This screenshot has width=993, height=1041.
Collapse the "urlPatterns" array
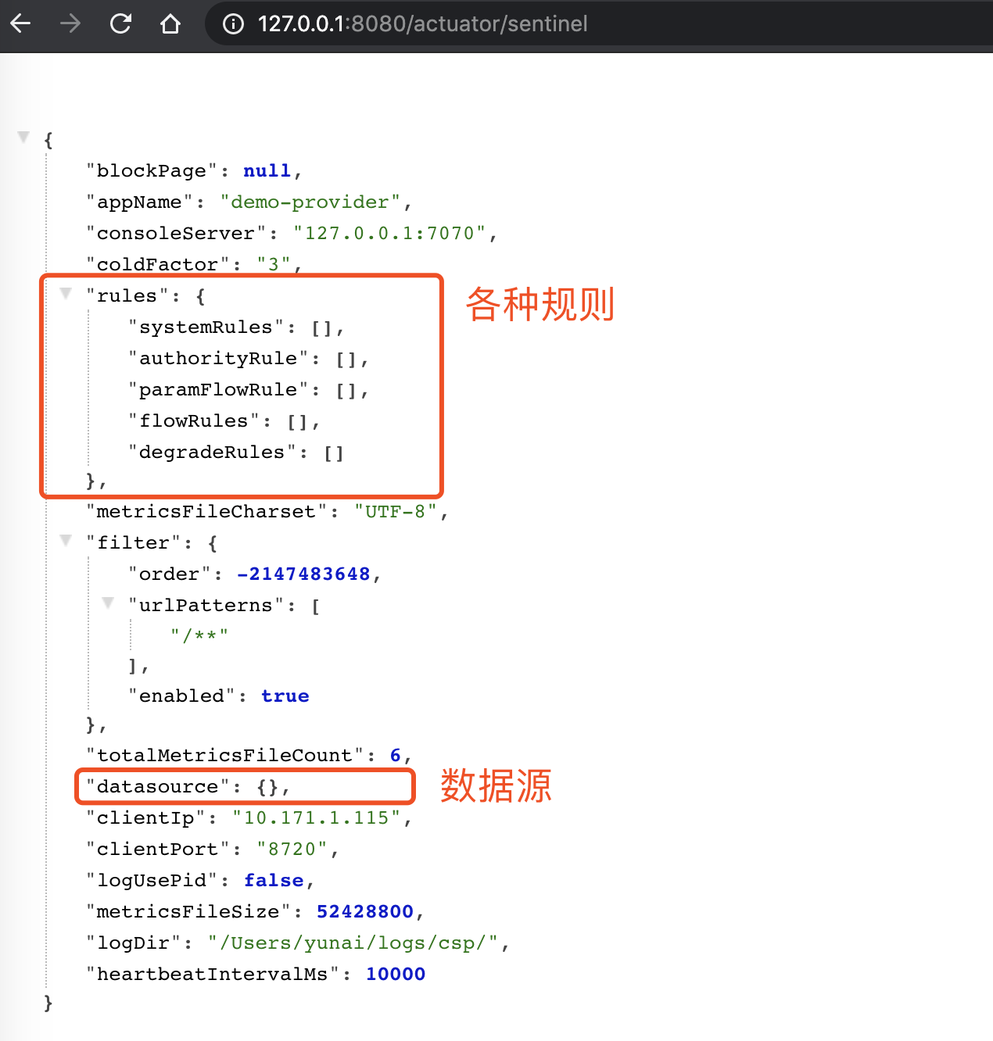[107, 602]
